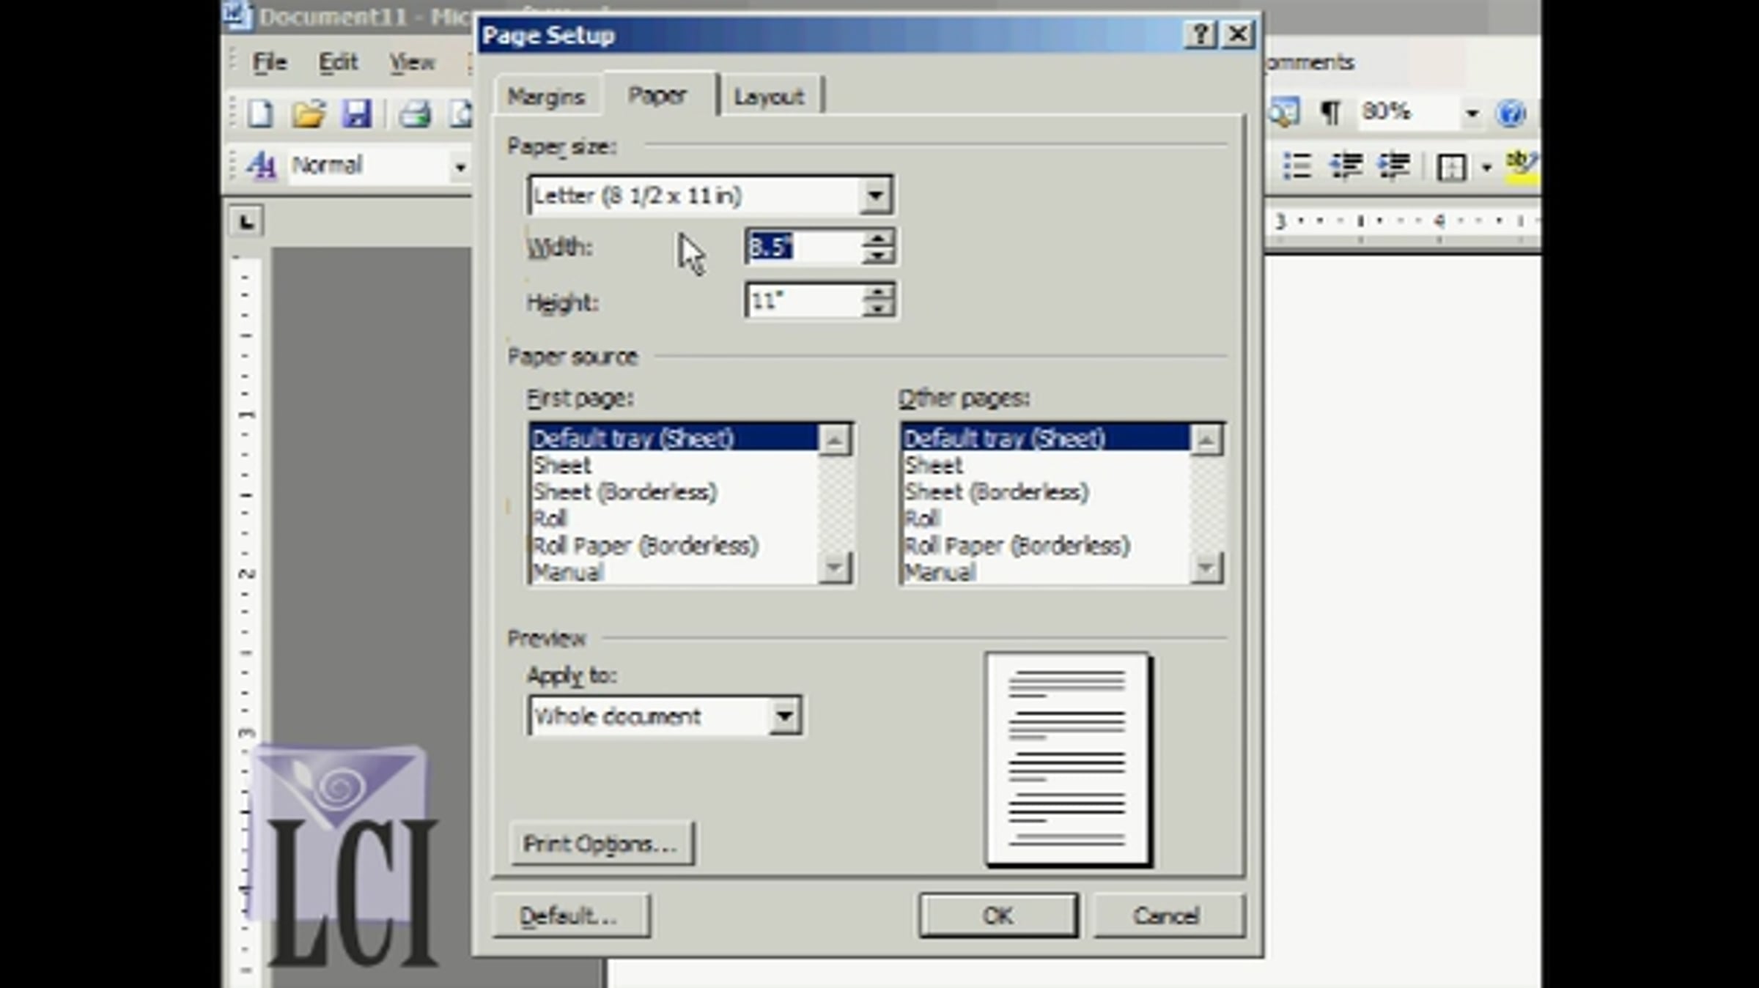Click the Decrease Indent icon
The width and height of the screenshot is (1759, 988).
click(x=1346, y=166)
